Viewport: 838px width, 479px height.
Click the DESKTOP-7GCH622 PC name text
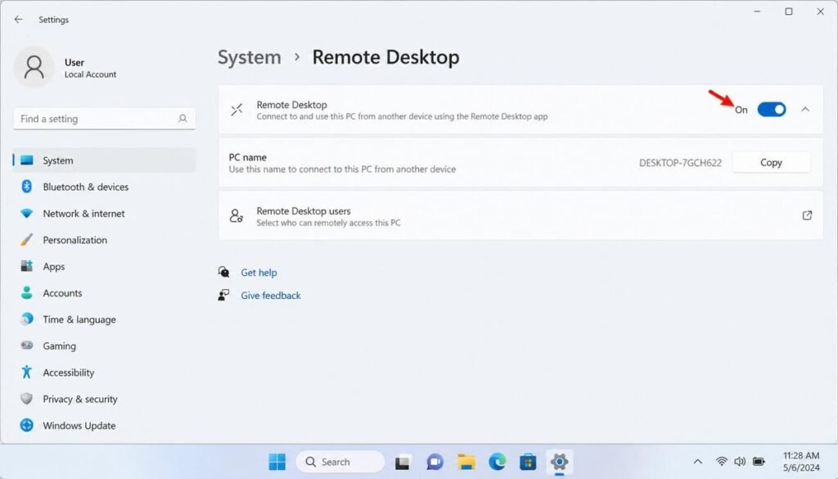point(680,162)
